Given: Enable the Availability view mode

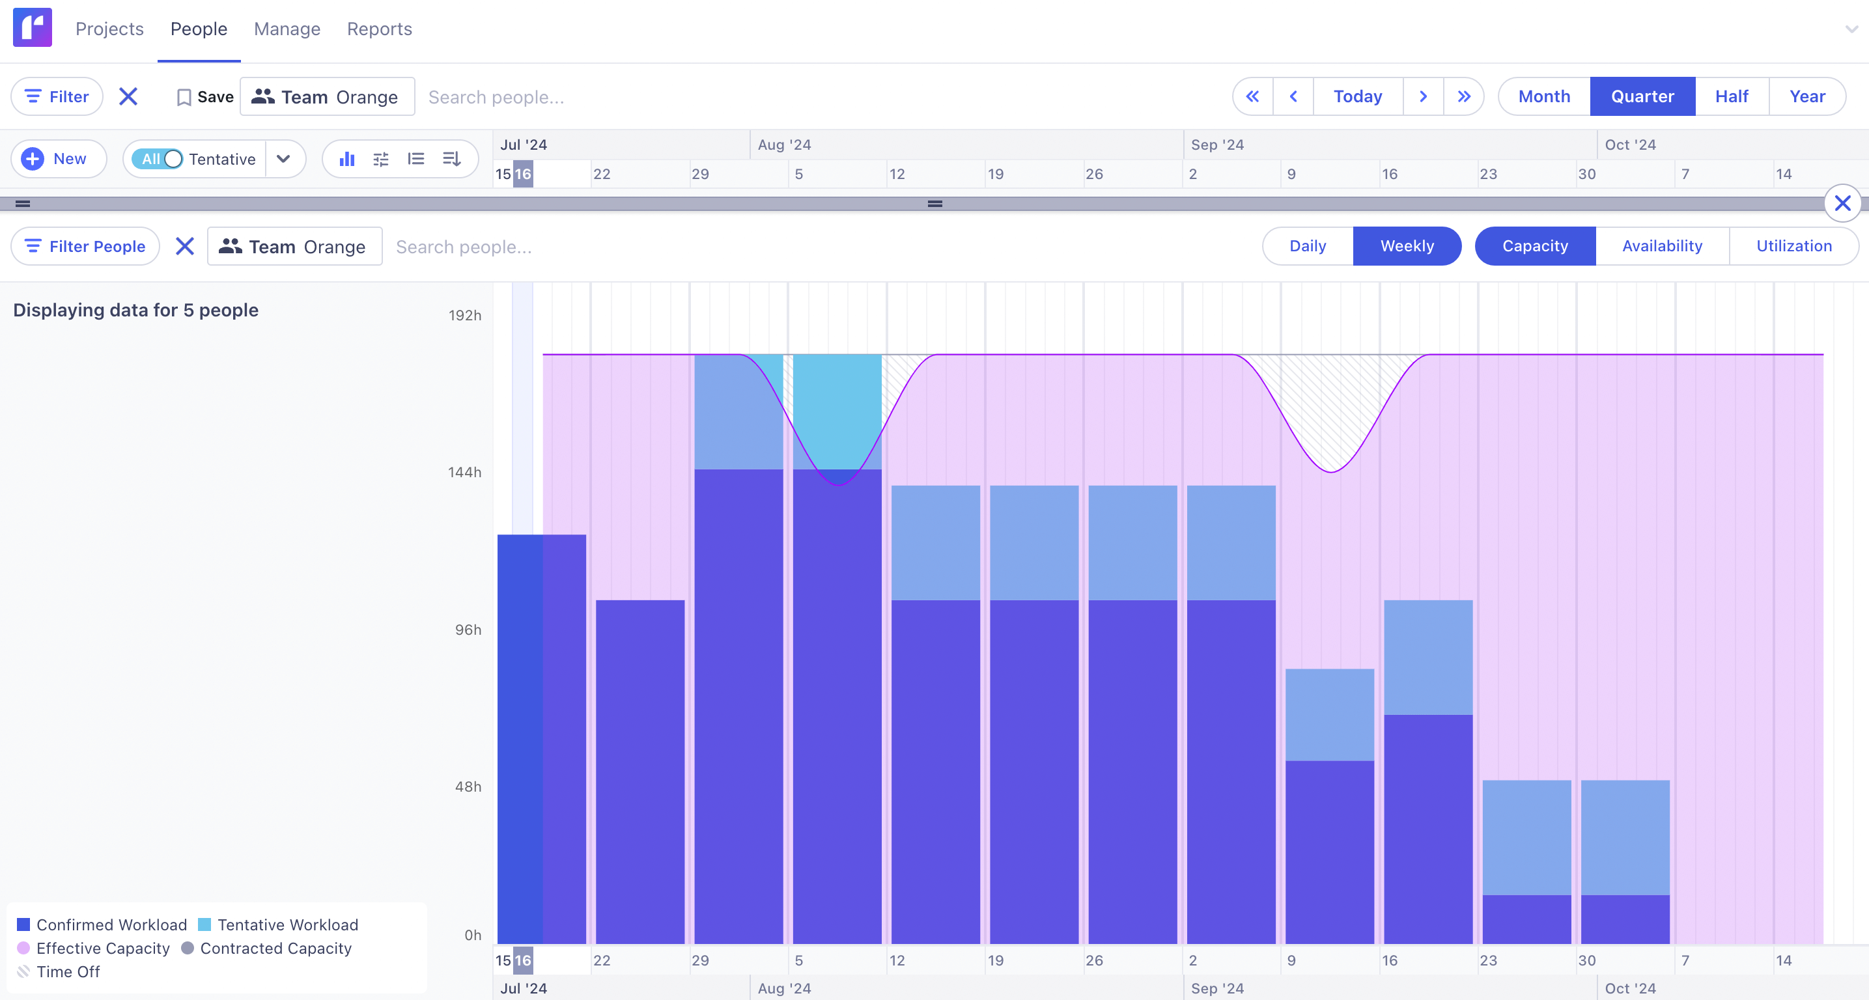Looking at the screenshot, I should [1661, 246].
